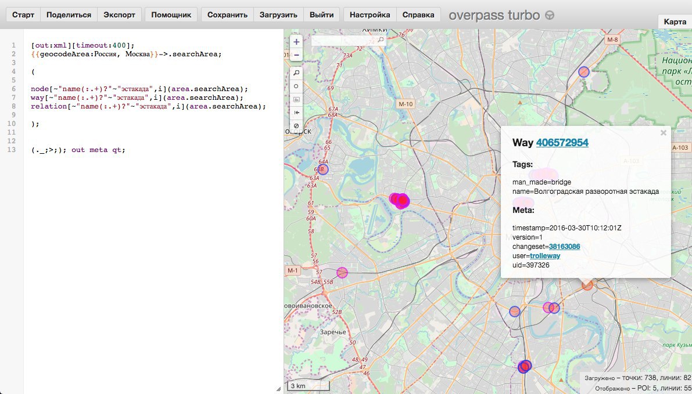Click the 3 km map scale indicator

[308, 386]
